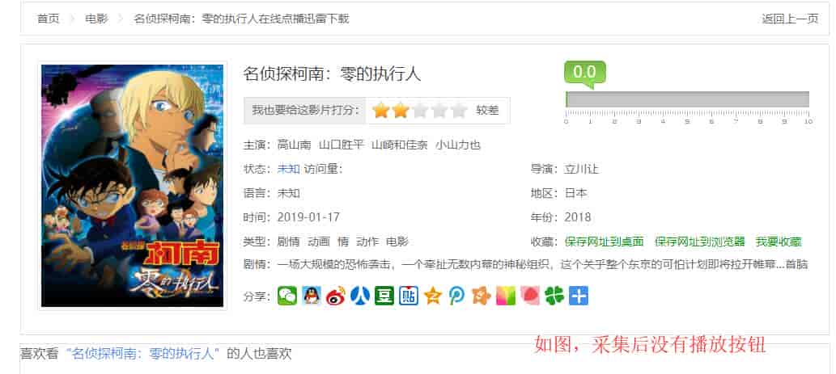This screenshot has height=374, width=836.
Task: Open actor 小山力也 link
Action: pyautogui.click(x=458, y=145)
